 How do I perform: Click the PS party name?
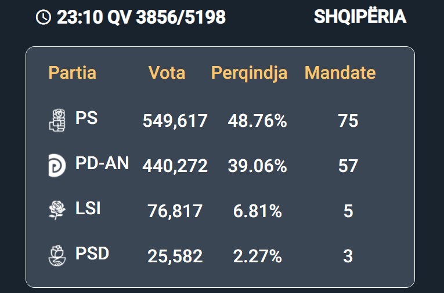(x=86, y=118)
